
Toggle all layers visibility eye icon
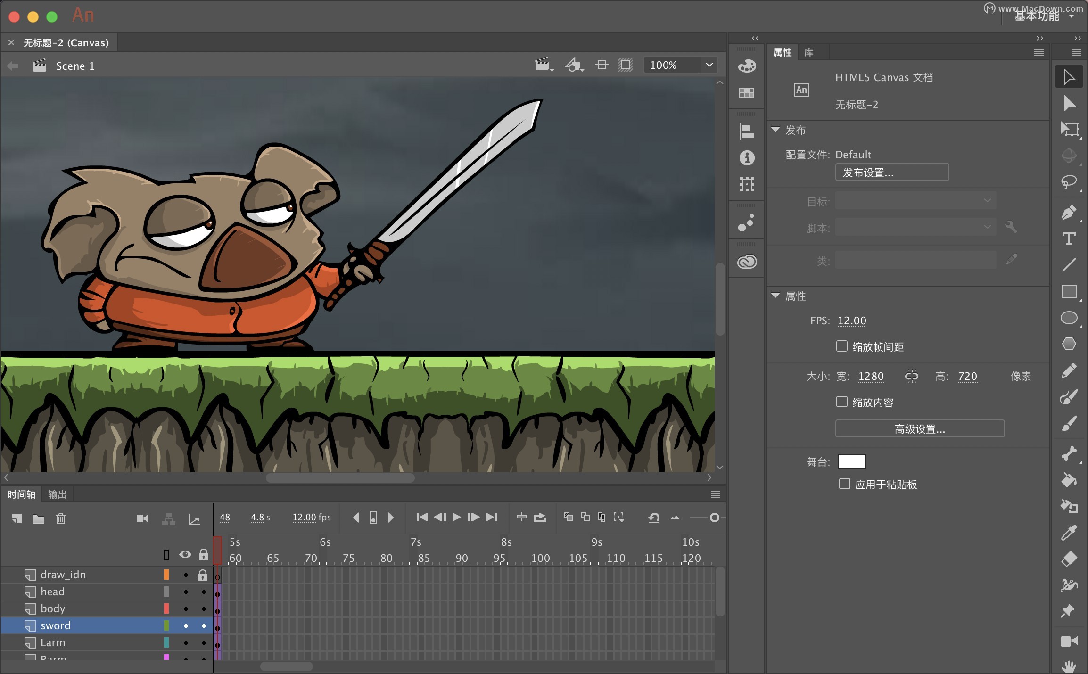tap(185, 554)
